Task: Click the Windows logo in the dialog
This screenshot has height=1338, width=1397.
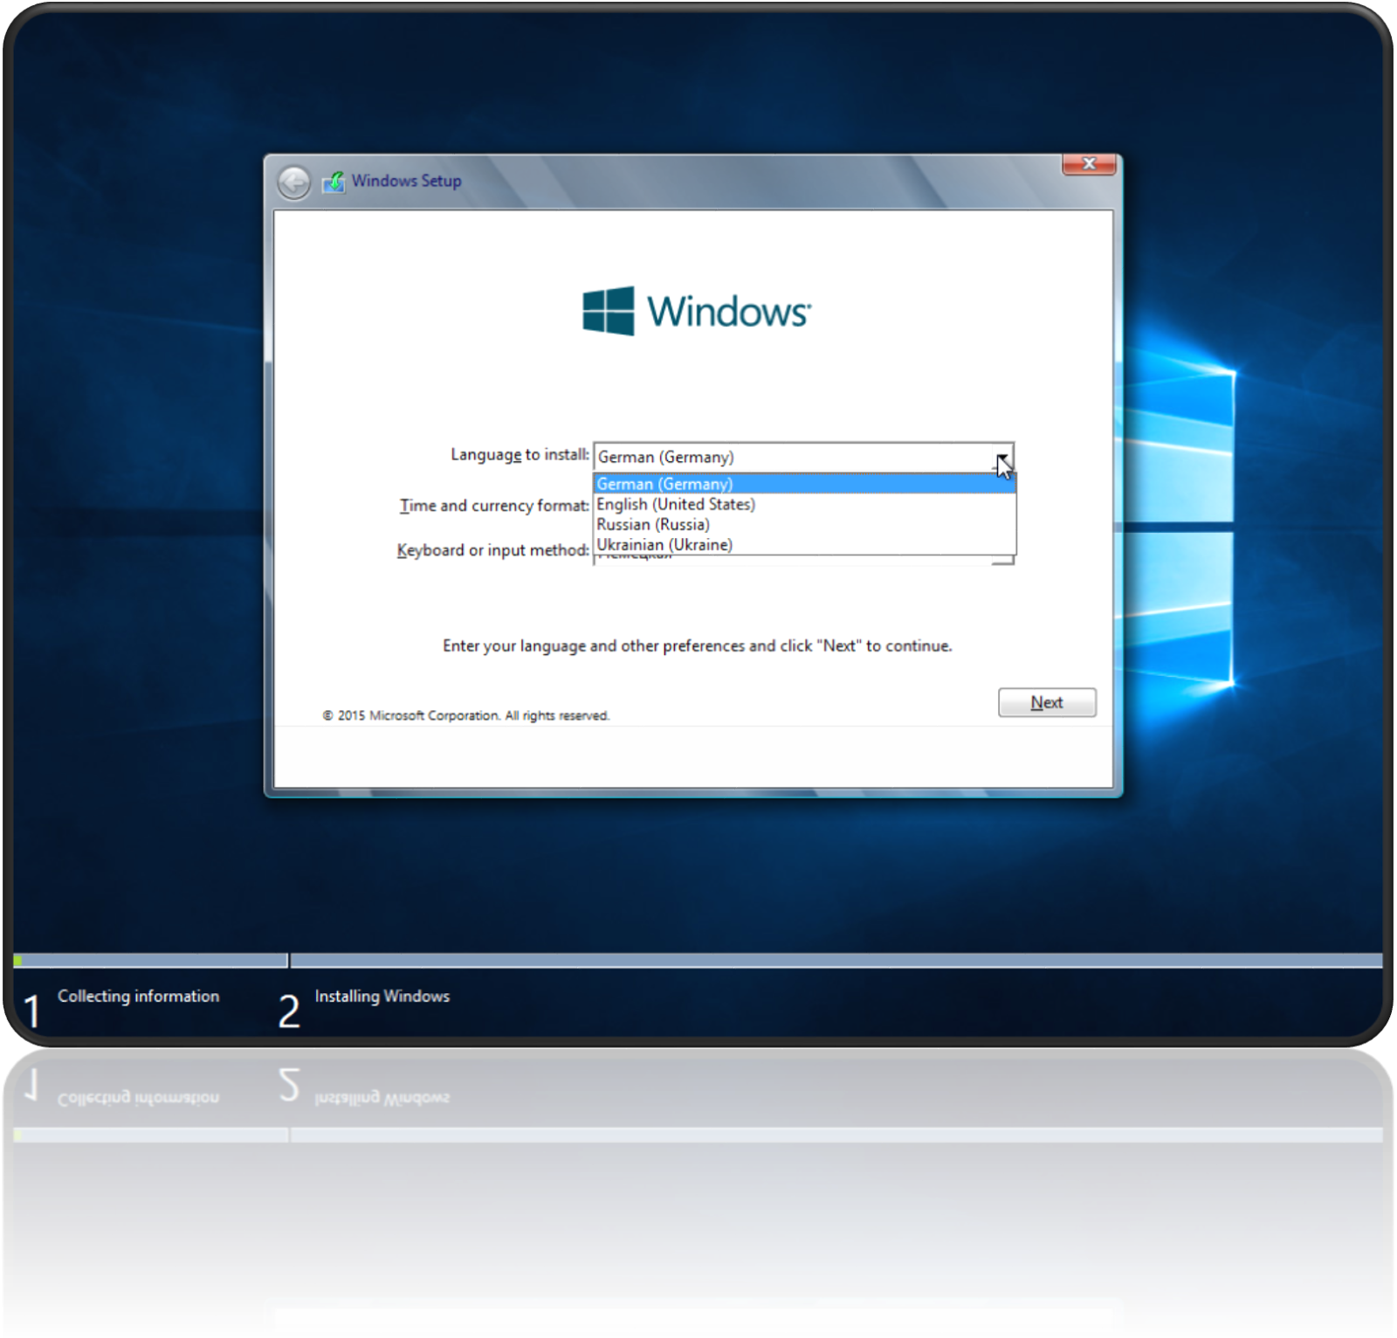Action: [697, 311]
